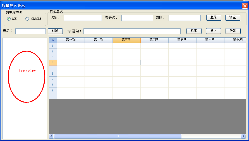The height and width of the screenshot is (141, 249).
Task: Click the 表名 table name input field
Action: [30, 31]
